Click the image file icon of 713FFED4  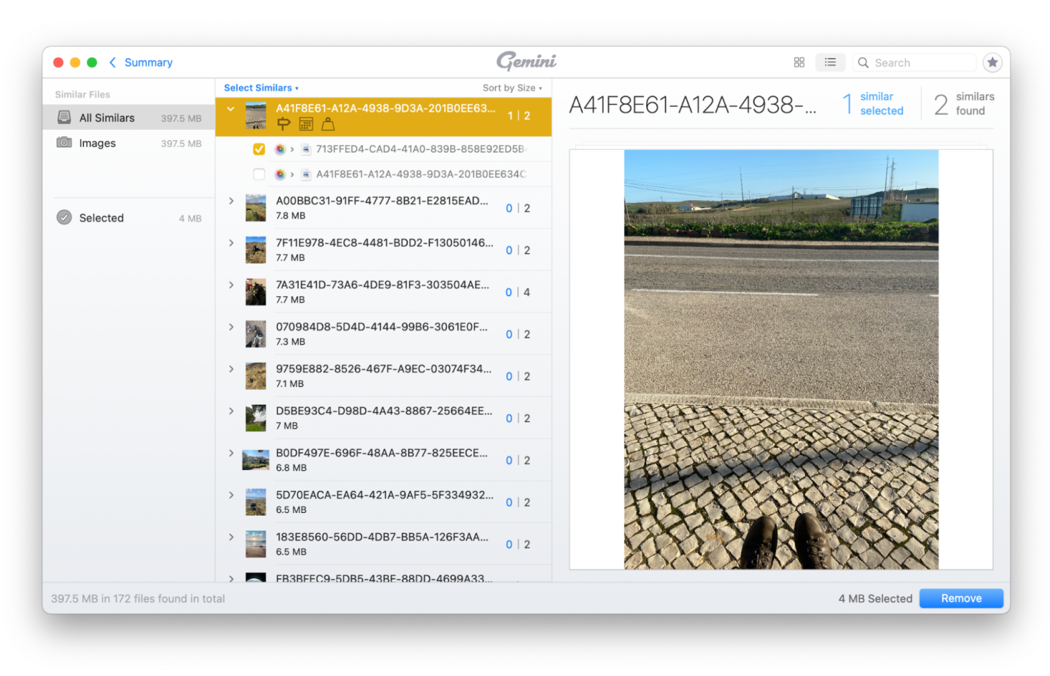306,149
